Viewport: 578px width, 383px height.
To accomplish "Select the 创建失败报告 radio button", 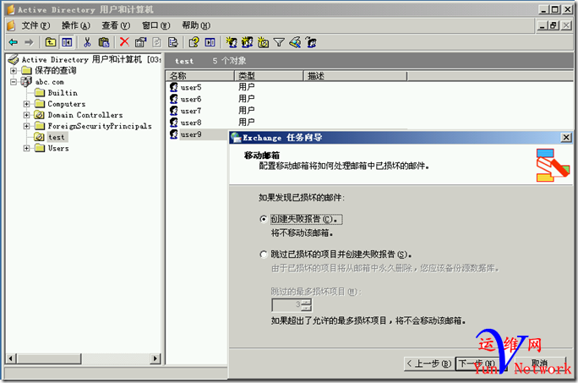I will (x=263, y=219).
